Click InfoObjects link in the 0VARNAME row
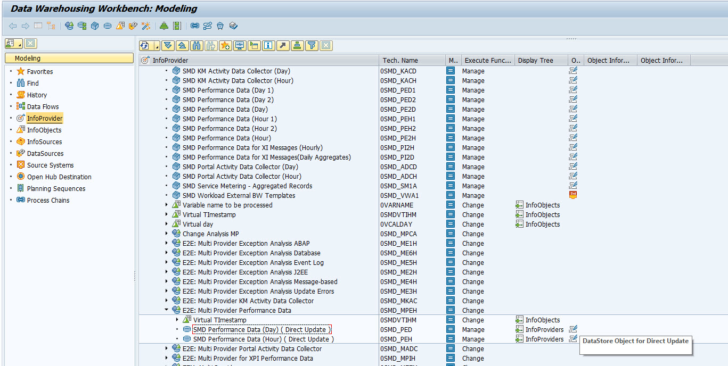 [x=543, y=205]
